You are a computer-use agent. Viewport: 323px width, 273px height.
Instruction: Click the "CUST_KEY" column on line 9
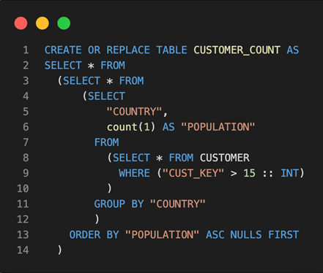coord(193,173)
